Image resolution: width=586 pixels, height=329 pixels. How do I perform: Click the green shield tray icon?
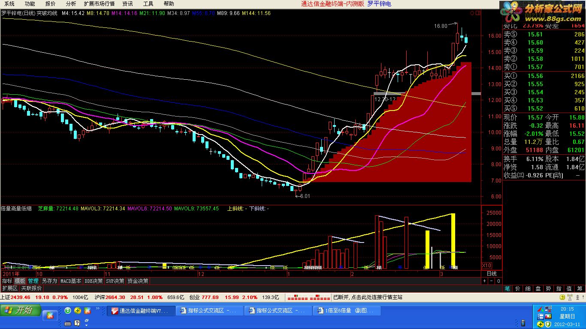click(548, 324)
